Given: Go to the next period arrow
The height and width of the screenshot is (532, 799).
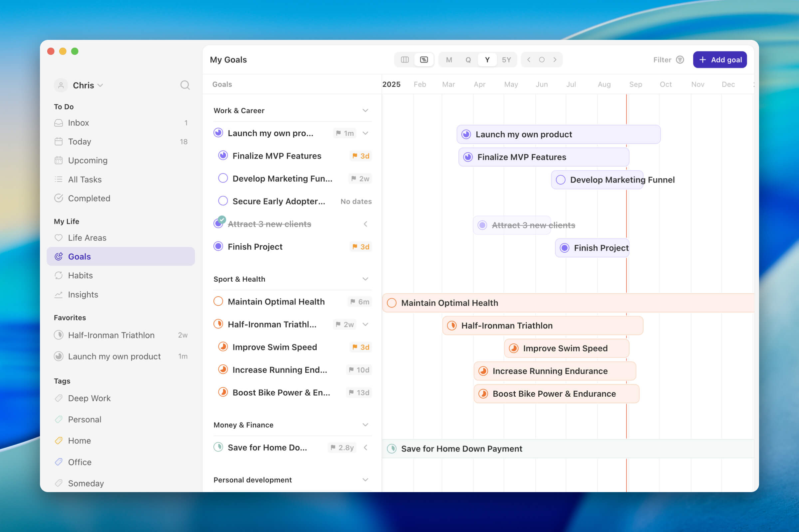Looking at the screenshot, I should [555, 60].
